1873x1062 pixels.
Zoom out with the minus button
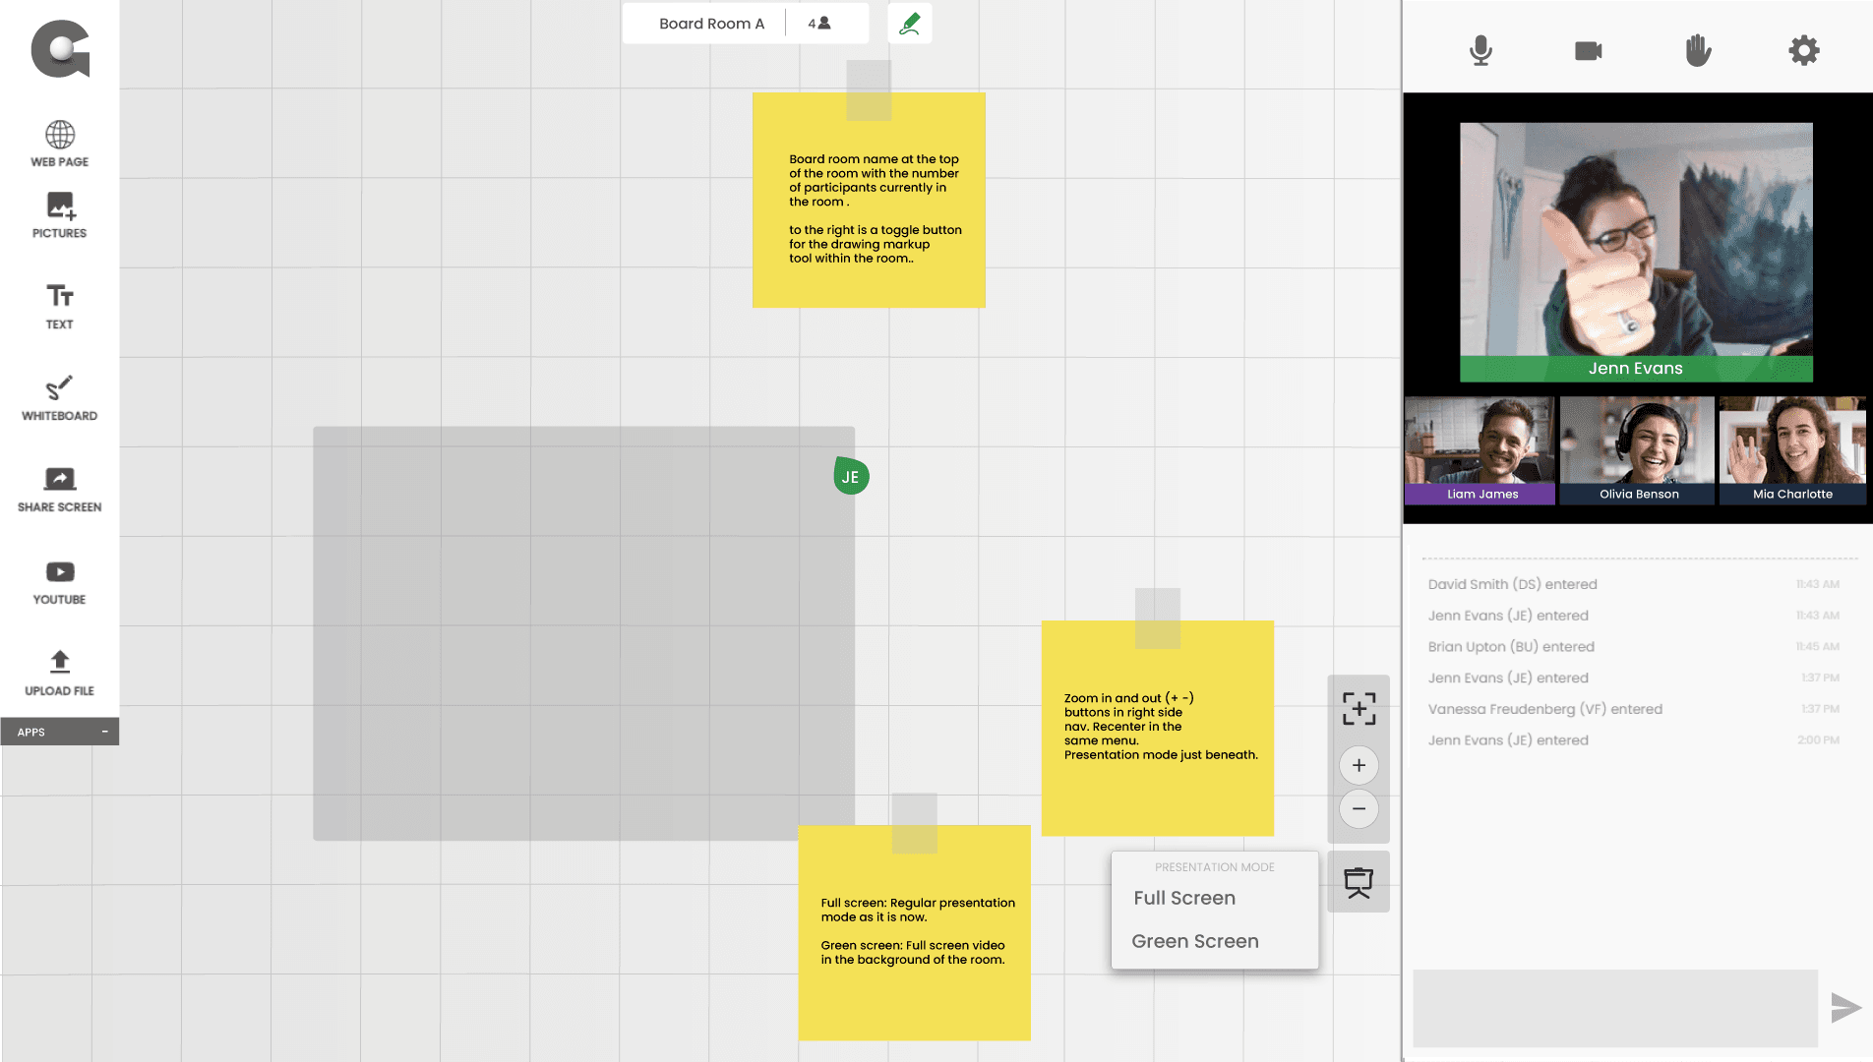[x=1359, y=809]
